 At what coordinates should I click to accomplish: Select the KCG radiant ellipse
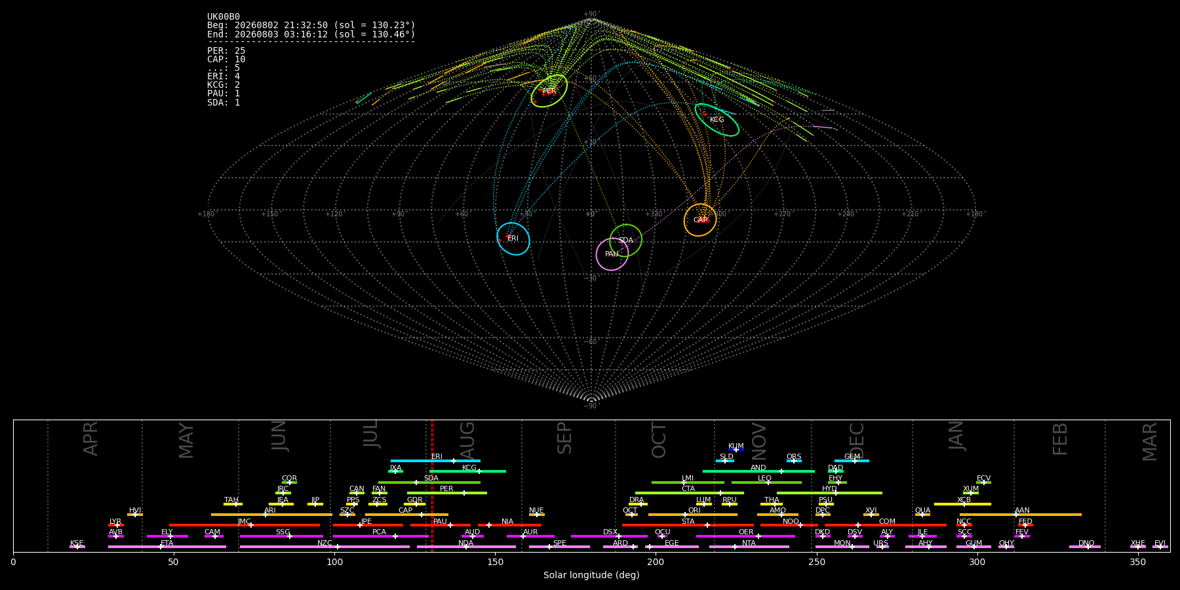[717, 120]
